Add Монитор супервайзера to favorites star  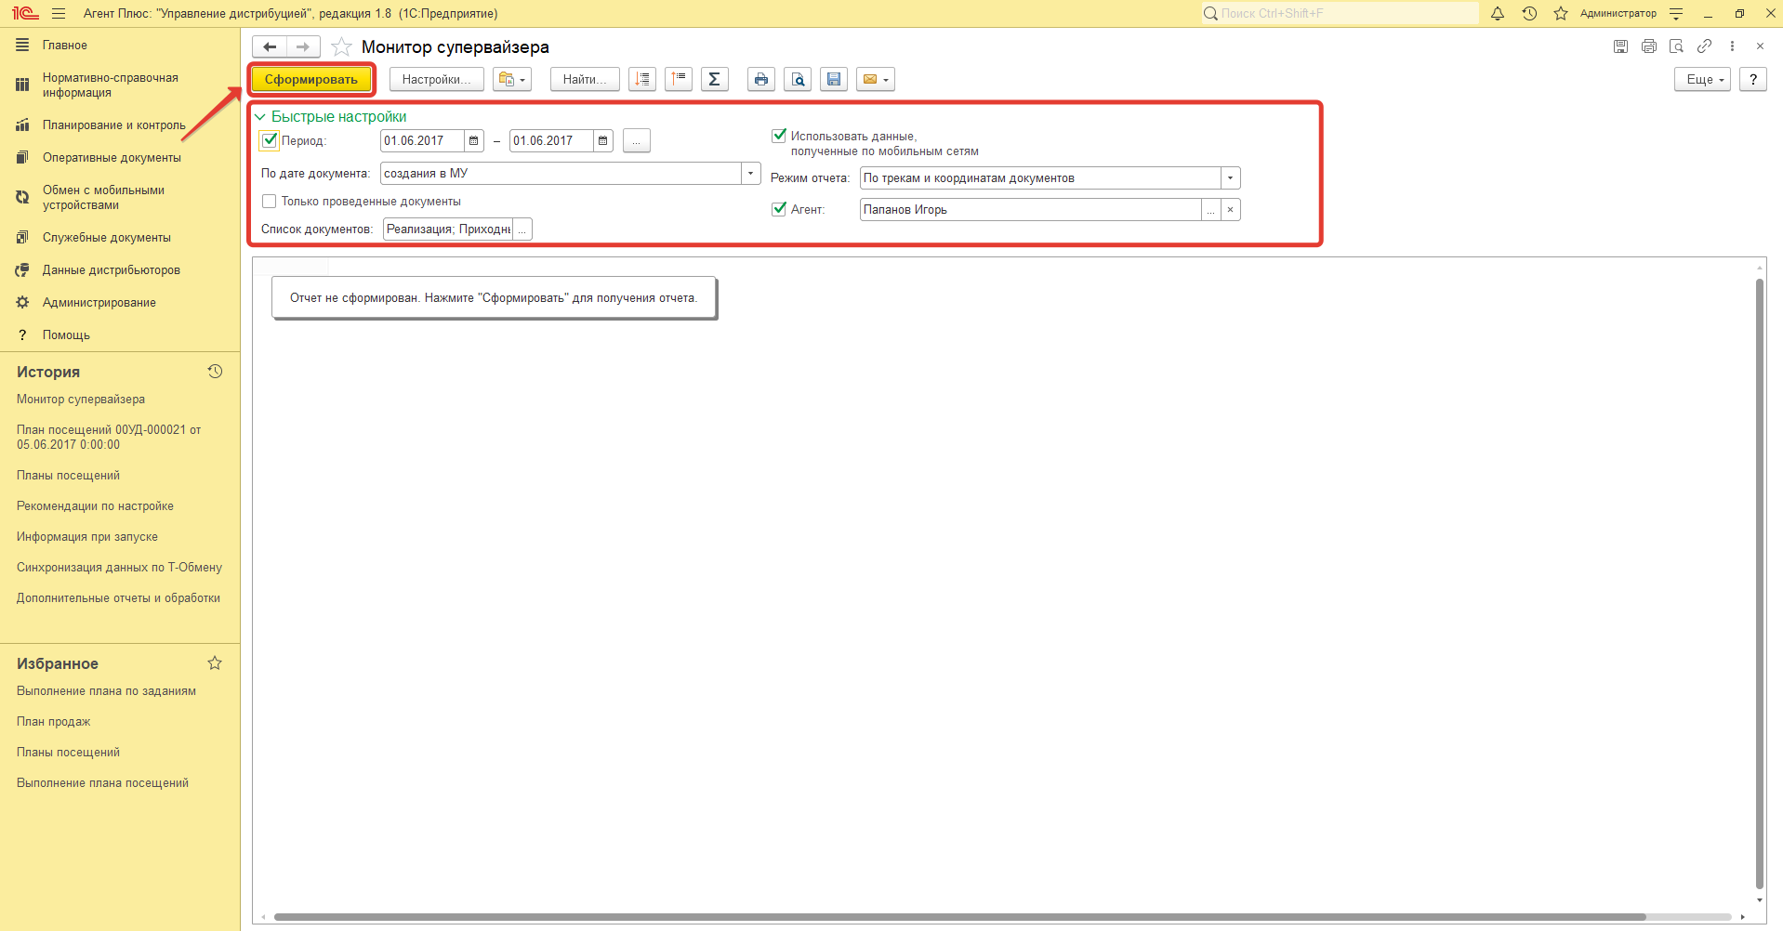[341, 46]
